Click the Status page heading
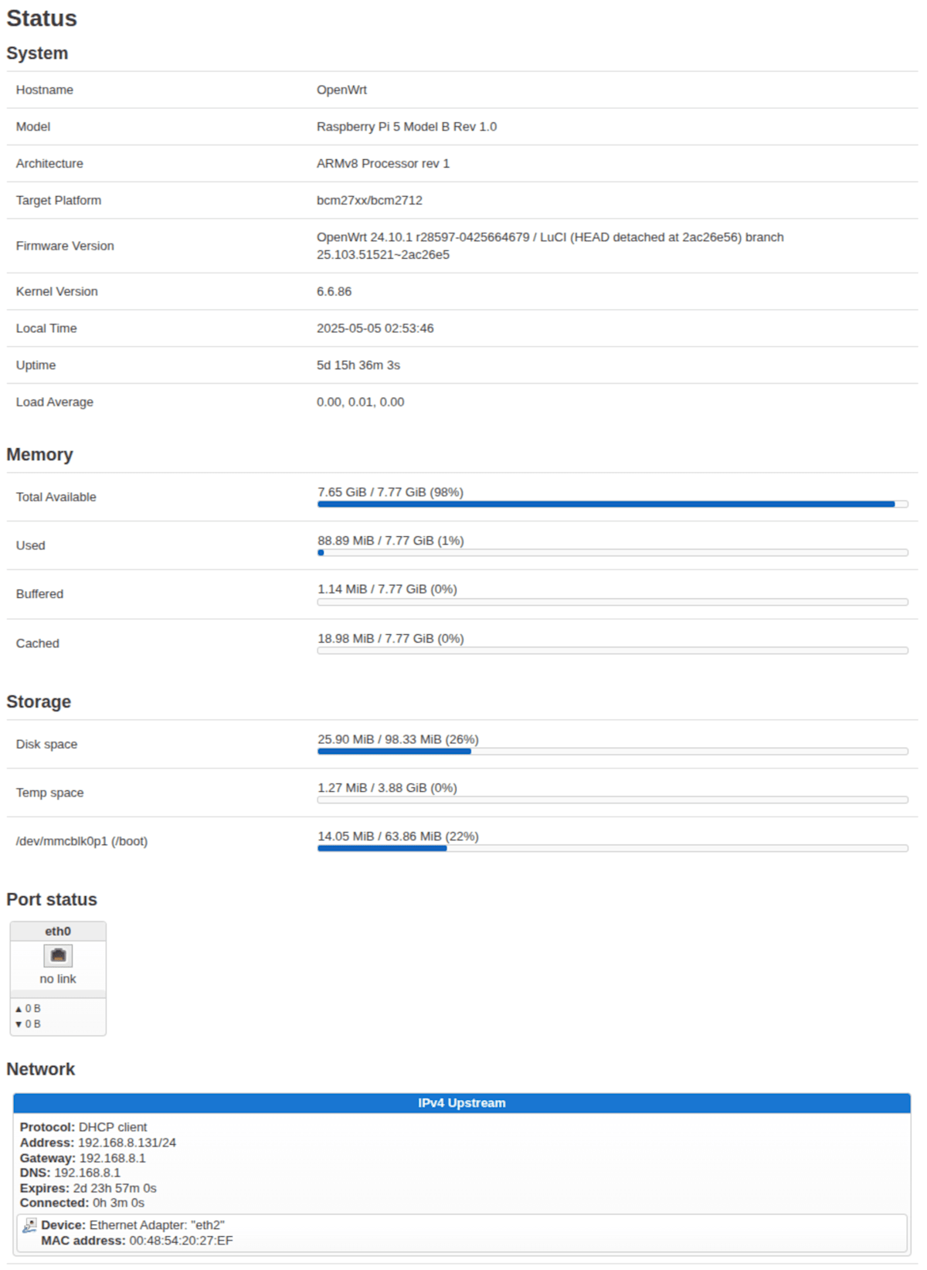This screenshot has height=1270, width=927. click(x=42, y=19)
